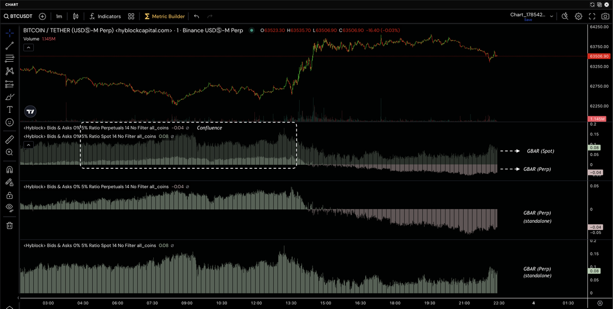Image resolution: width=613 pixels, height=309 pixels.
Task: Open indicator templates grid icon
Action: coord(131,16)
